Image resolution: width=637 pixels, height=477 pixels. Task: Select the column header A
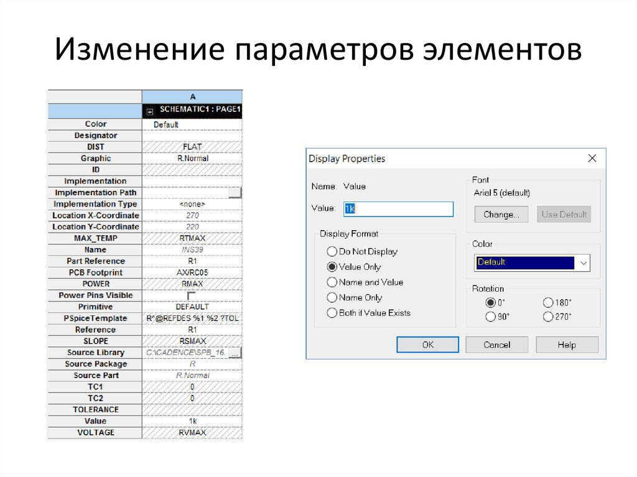(192, 96)
